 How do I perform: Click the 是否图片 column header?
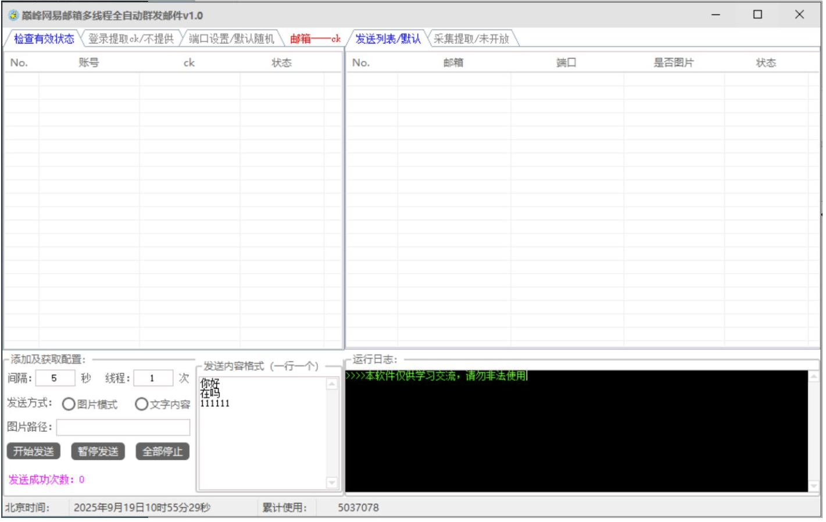pos(673,63)
